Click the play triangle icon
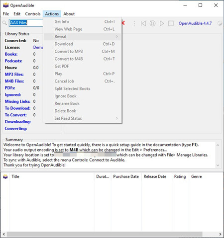Image resolution: width=224 pixels, height=238 pixels. point(162,23)
